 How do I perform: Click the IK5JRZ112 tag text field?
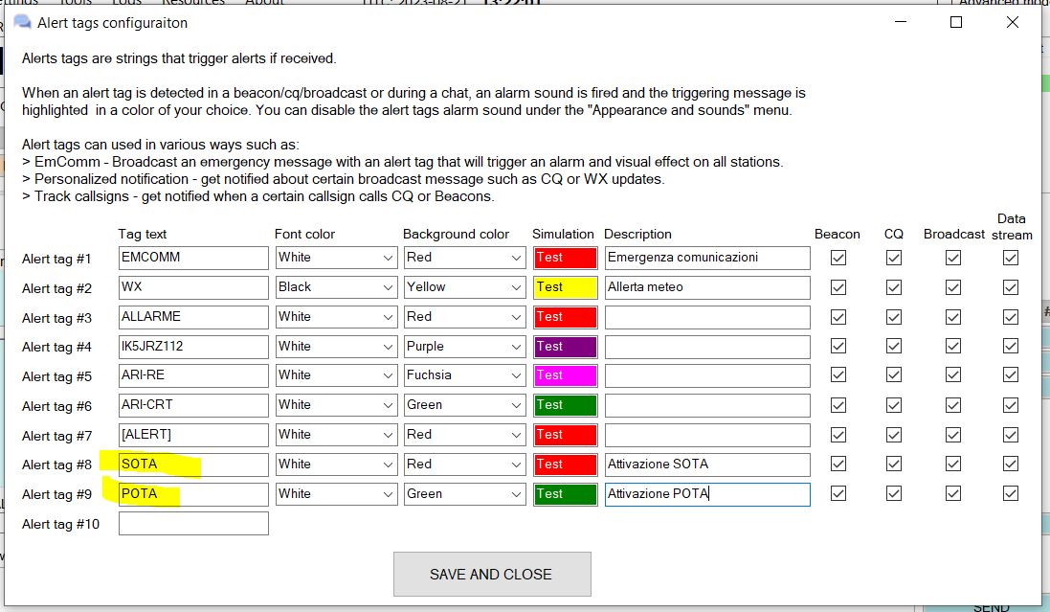[x=193, y=347]
